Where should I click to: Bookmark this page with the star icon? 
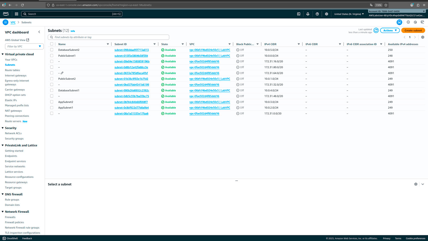(x=386, y=5)
